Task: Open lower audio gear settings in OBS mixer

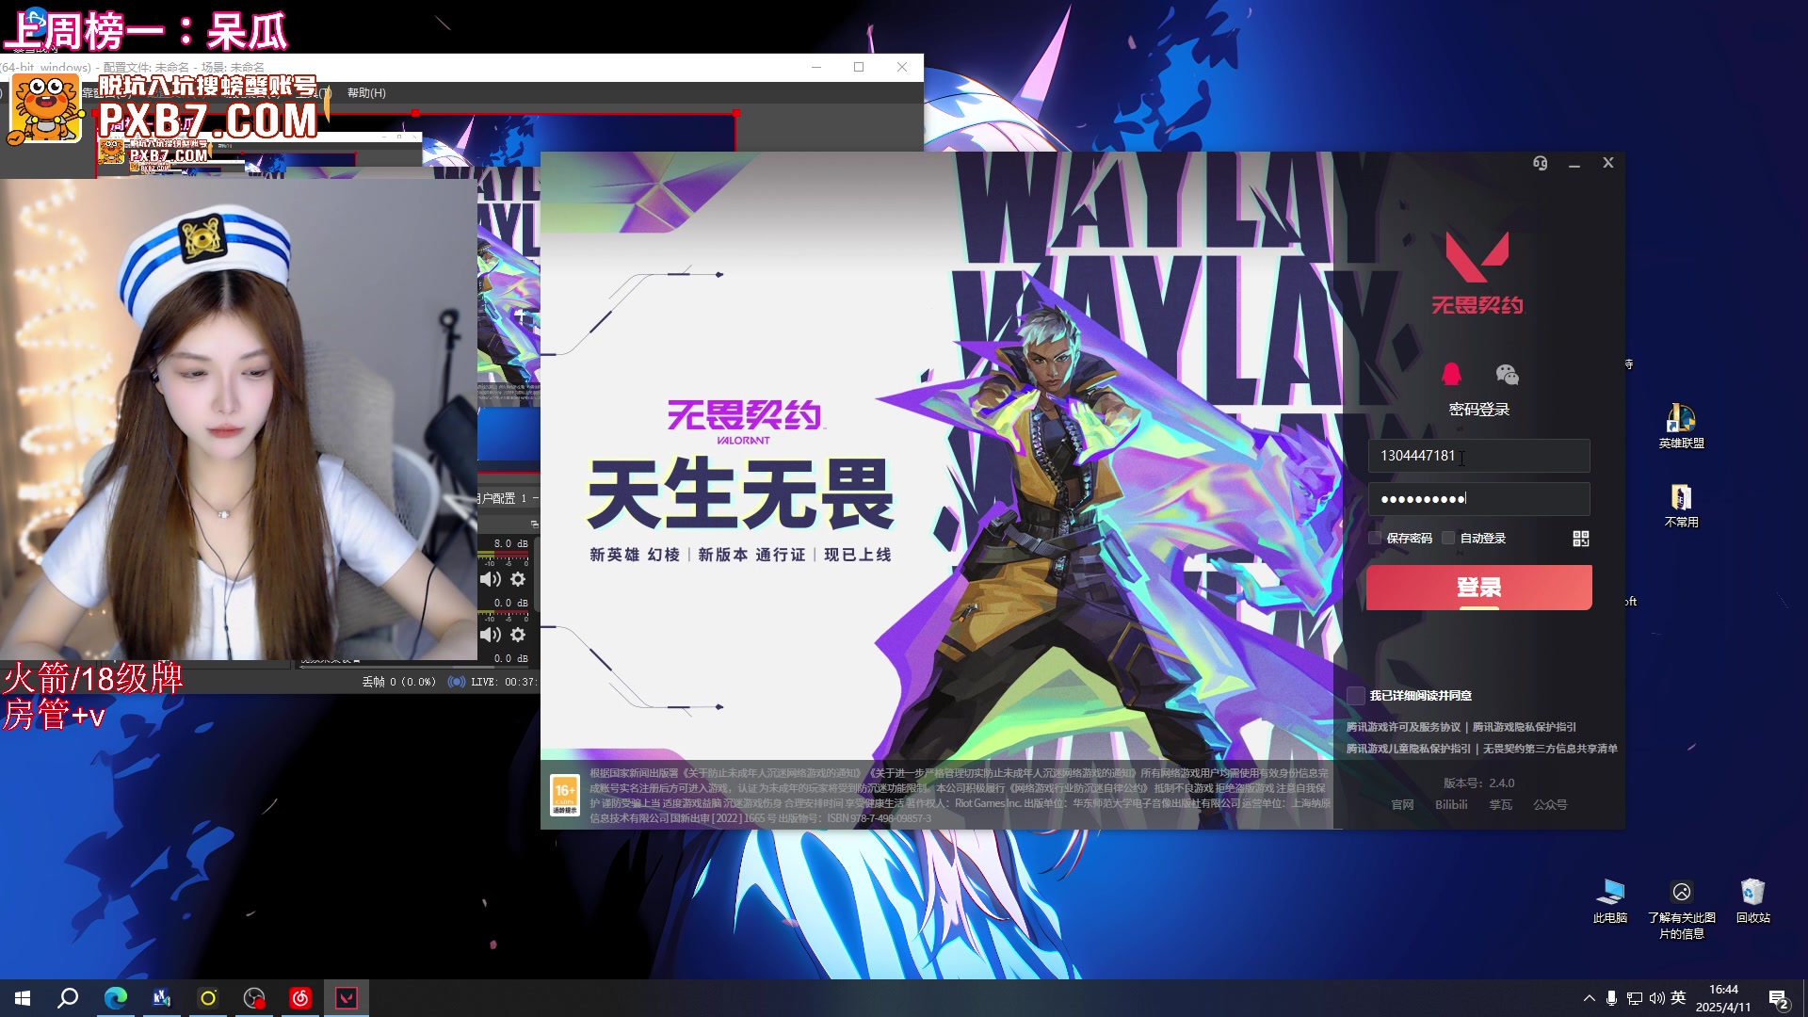Action: (518, 635)
